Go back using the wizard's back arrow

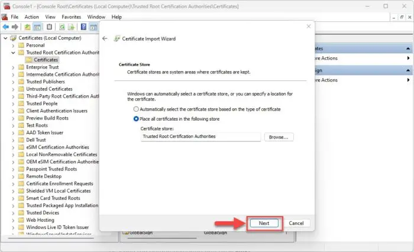coord(105,38)
